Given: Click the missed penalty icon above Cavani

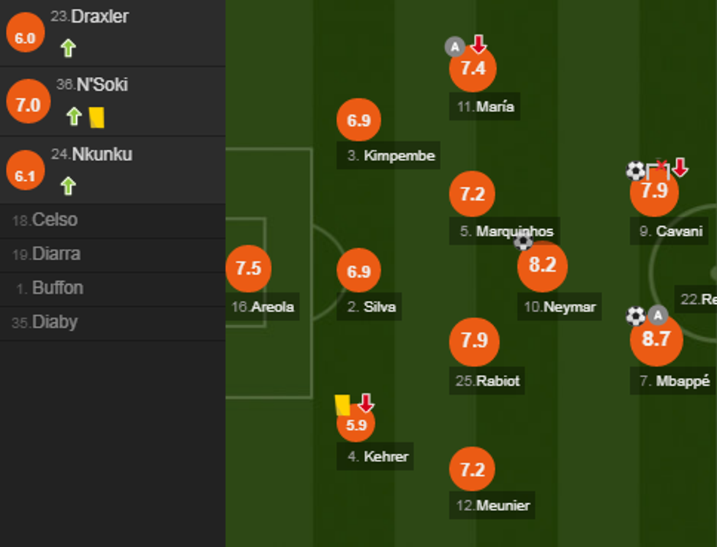Looking at the screenshot, I should tap(658, 168).
